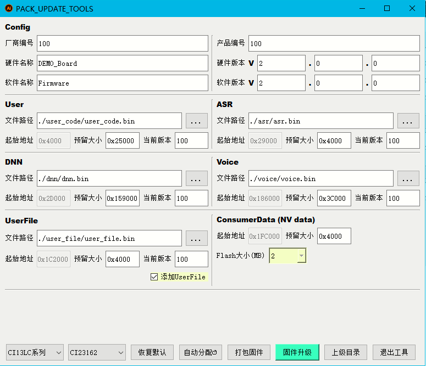The width and height of the screenshot is (426, 366).
Task: Close the PACK_UPDATE_TOOLS window
Action: 412,8
